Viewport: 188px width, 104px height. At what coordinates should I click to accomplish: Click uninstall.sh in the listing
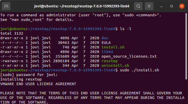115,66
